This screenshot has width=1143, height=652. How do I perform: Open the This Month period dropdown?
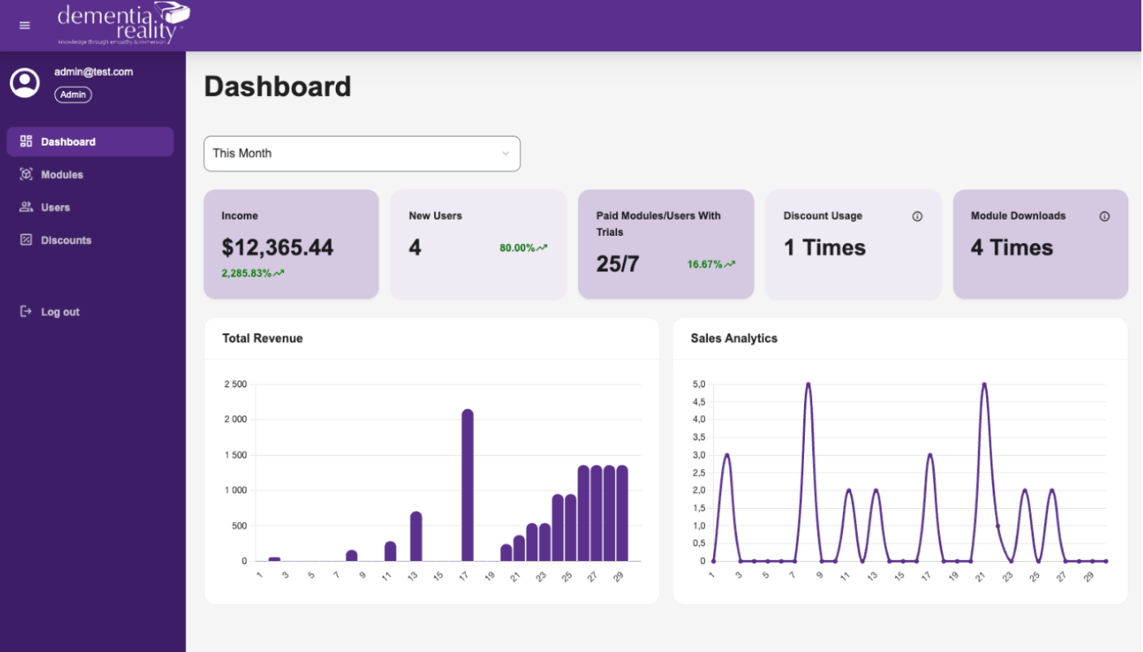tap(361, 154)
